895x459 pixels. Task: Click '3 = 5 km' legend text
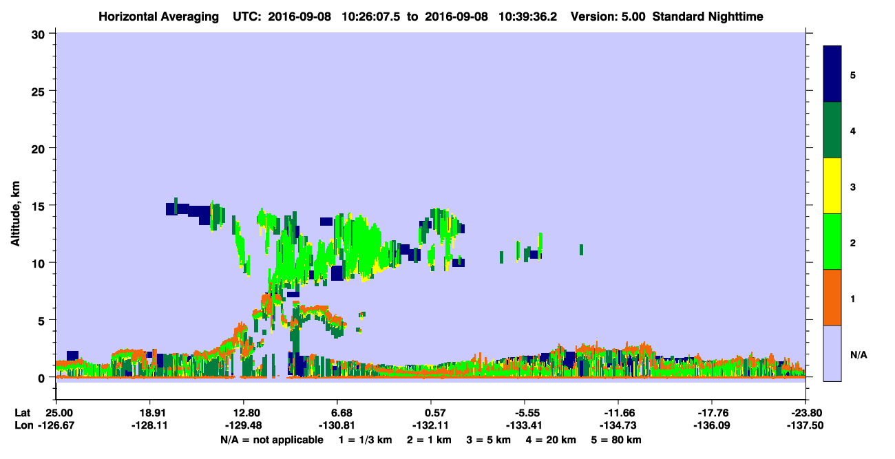click(488, 440)
